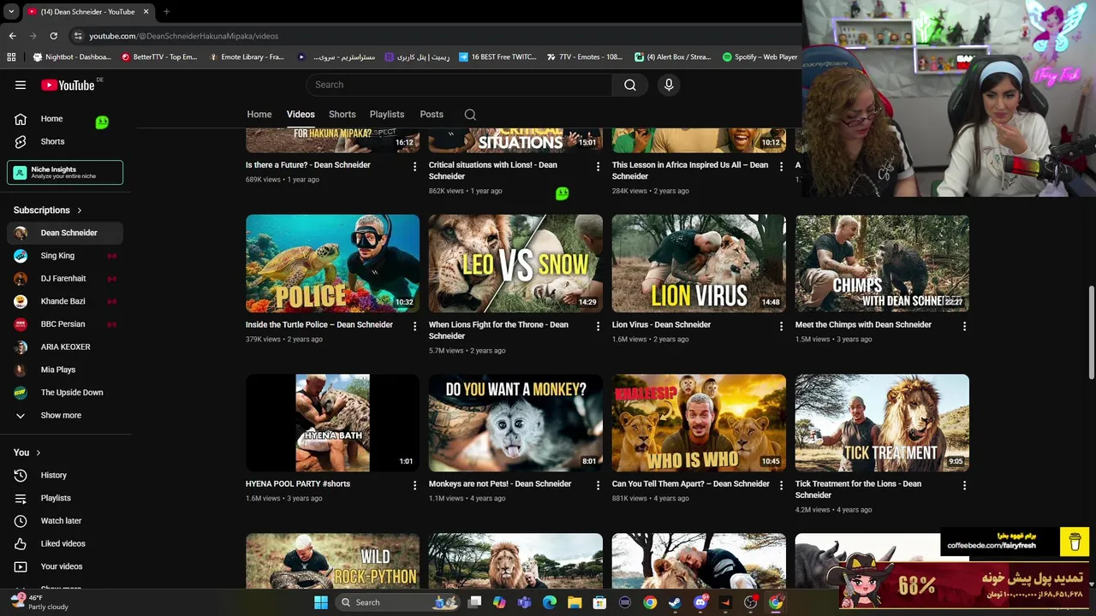Open The Upside Down subscription channel

(65, 393)
